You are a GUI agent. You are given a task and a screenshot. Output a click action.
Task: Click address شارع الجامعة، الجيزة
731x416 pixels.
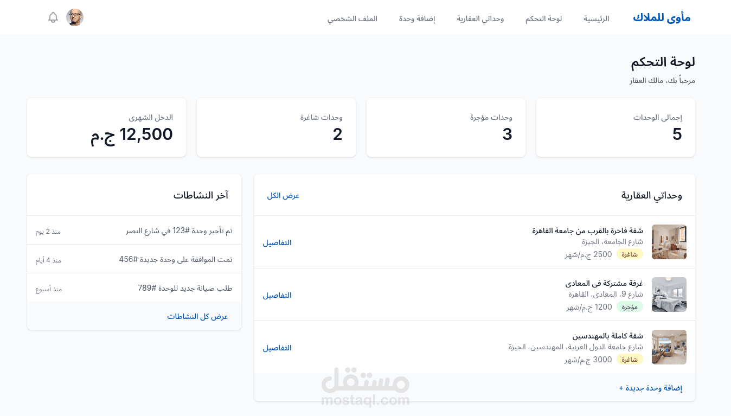(612, 241)
